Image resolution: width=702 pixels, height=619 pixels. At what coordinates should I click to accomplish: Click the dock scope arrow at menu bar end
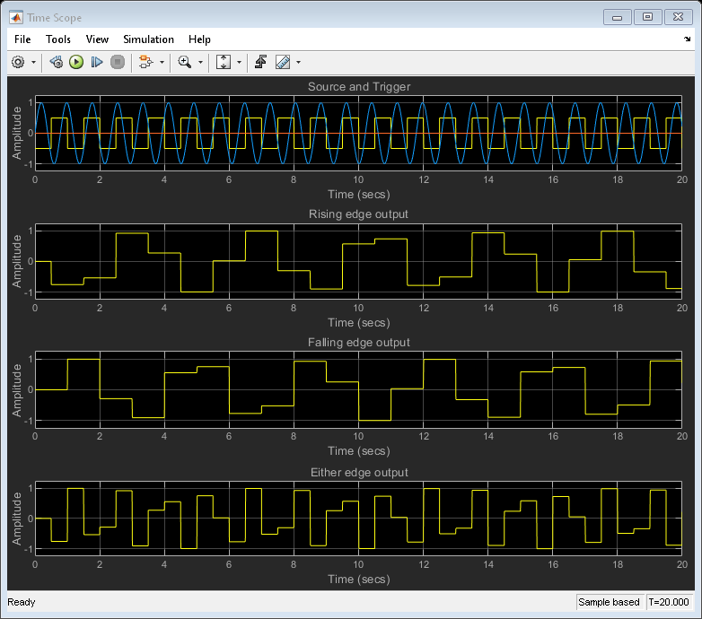pyautogui.click(x=688, y=39)
